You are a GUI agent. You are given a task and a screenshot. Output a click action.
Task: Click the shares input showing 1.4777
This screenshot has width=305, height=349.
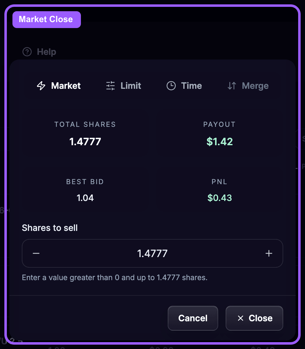pyautogui.click(x=152, y=253)
